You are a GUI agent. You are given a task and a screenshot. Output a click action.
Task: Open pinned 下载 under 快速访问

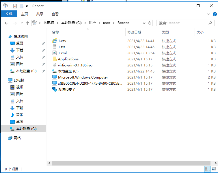(x=19, y=50)
